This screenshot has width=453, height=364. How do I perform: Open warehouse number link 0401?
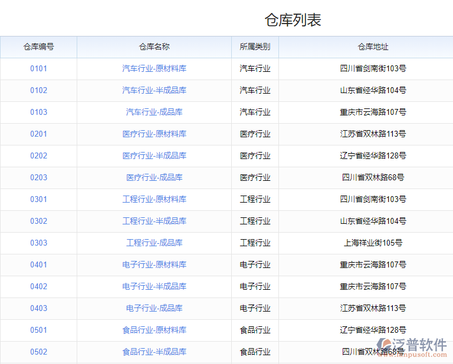38,264
